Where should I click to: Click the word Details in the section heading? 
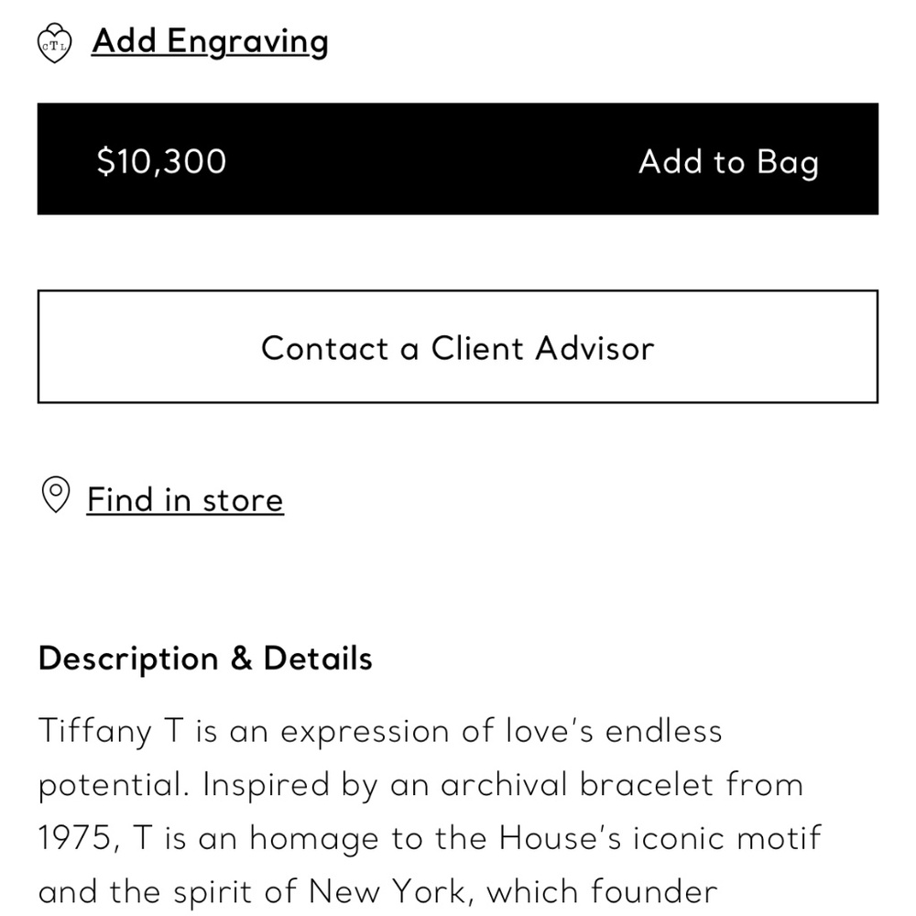click(318, 659)
